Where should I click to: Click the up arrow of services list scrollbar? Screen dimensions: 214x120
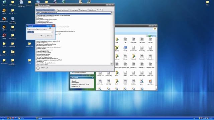point(111,13)
